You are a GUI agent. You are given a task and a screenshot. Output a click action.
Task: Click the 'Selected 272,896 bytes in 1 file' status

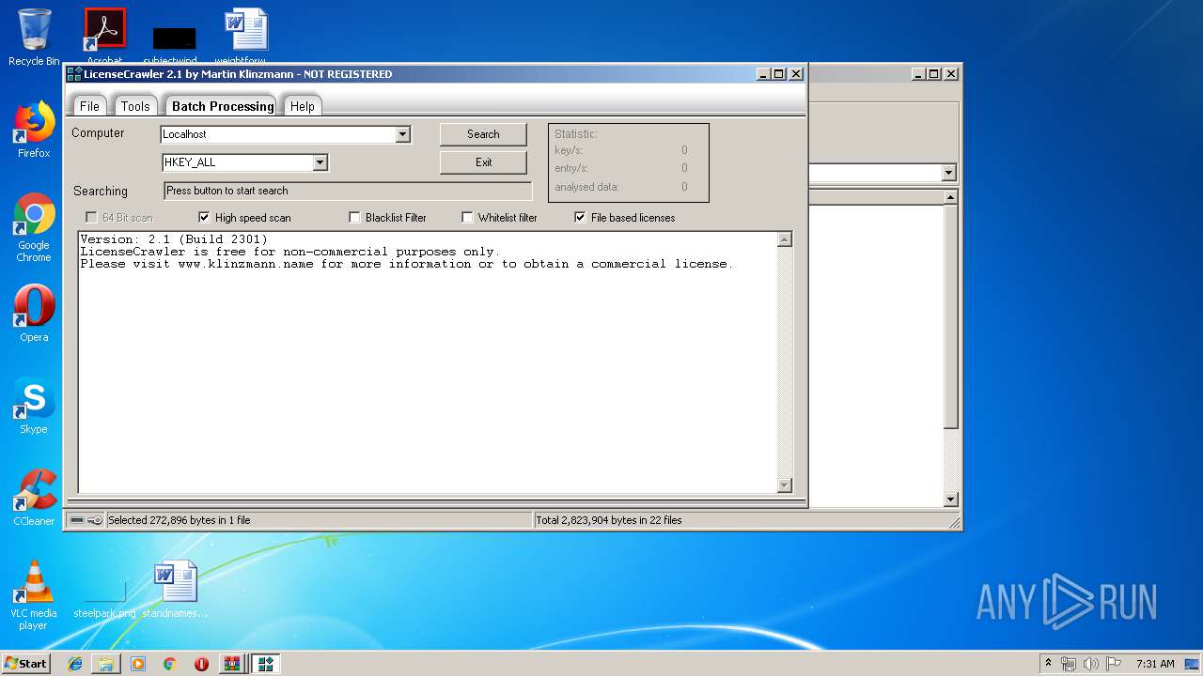[x=180, y=520]
